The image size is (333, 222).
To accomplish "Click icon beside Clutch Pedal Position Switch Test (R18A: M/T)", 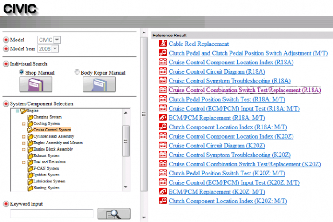I will [x=163, y=99].
